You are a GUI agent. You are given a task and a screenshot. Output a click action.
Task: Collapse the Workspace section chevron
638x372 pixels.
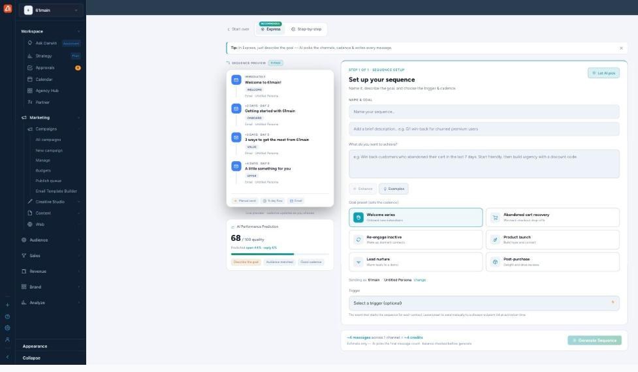78,31
